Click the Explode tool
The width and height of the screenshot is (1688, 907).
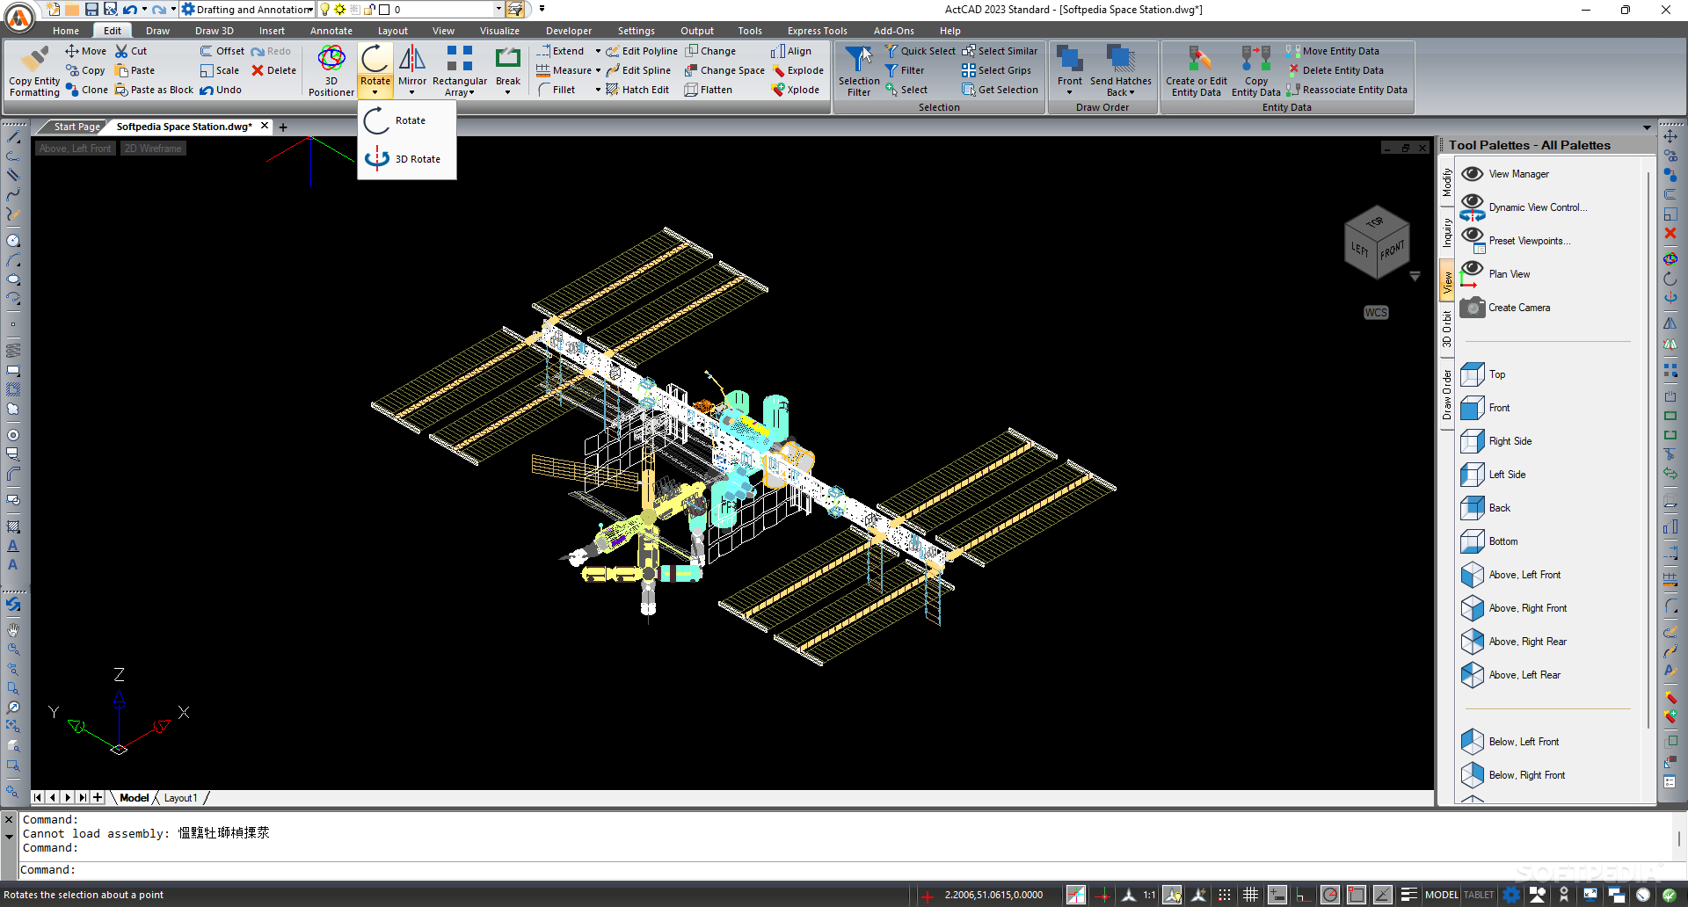click(797, 70)
